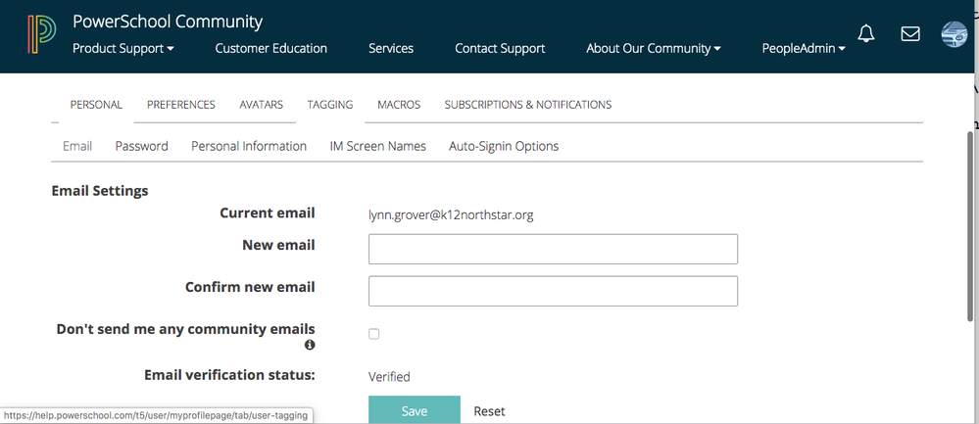Click the Email Settings heading

point(100,191)
